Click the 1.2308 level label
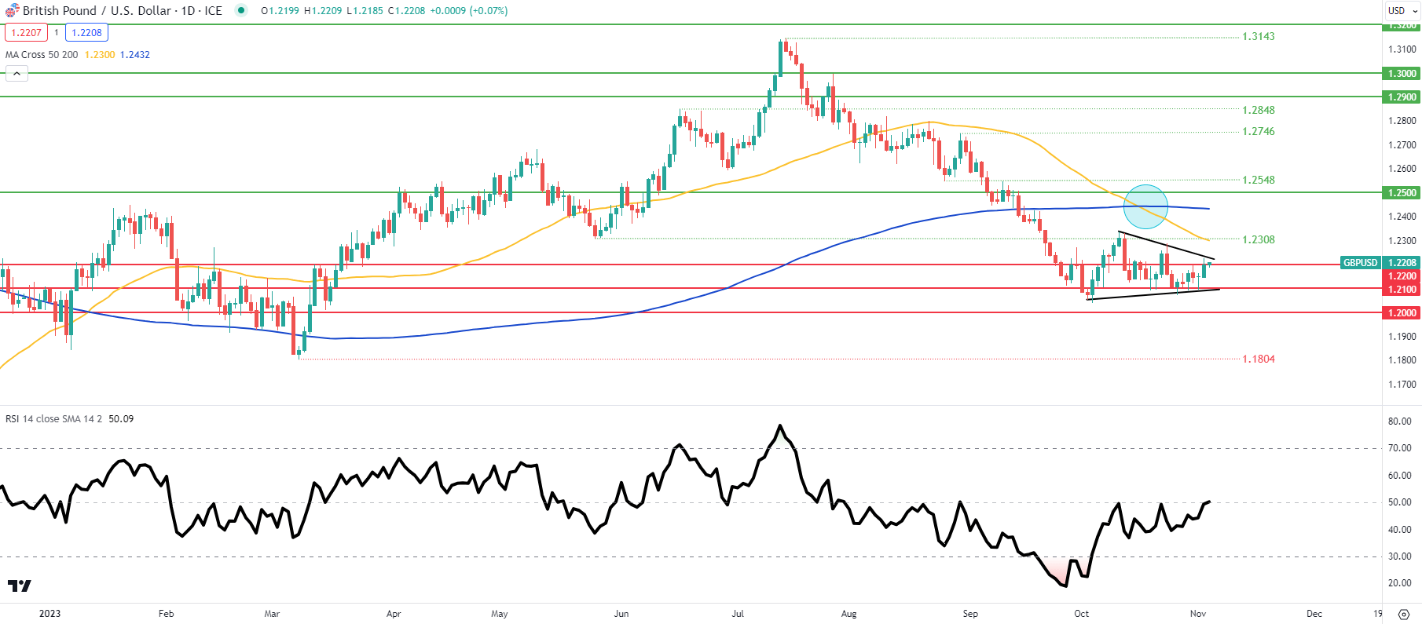The width and height of the screenshot is (1422, 624). 1258,239
